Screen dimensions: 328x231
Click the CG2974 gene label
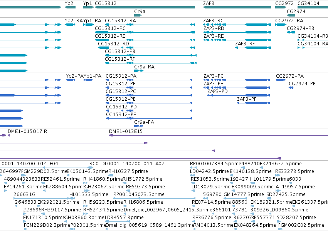[296, 12]
